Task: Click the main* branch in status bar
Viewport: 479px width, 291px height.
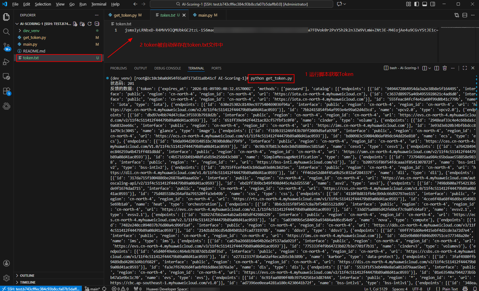Action: (x=92, y=289)
